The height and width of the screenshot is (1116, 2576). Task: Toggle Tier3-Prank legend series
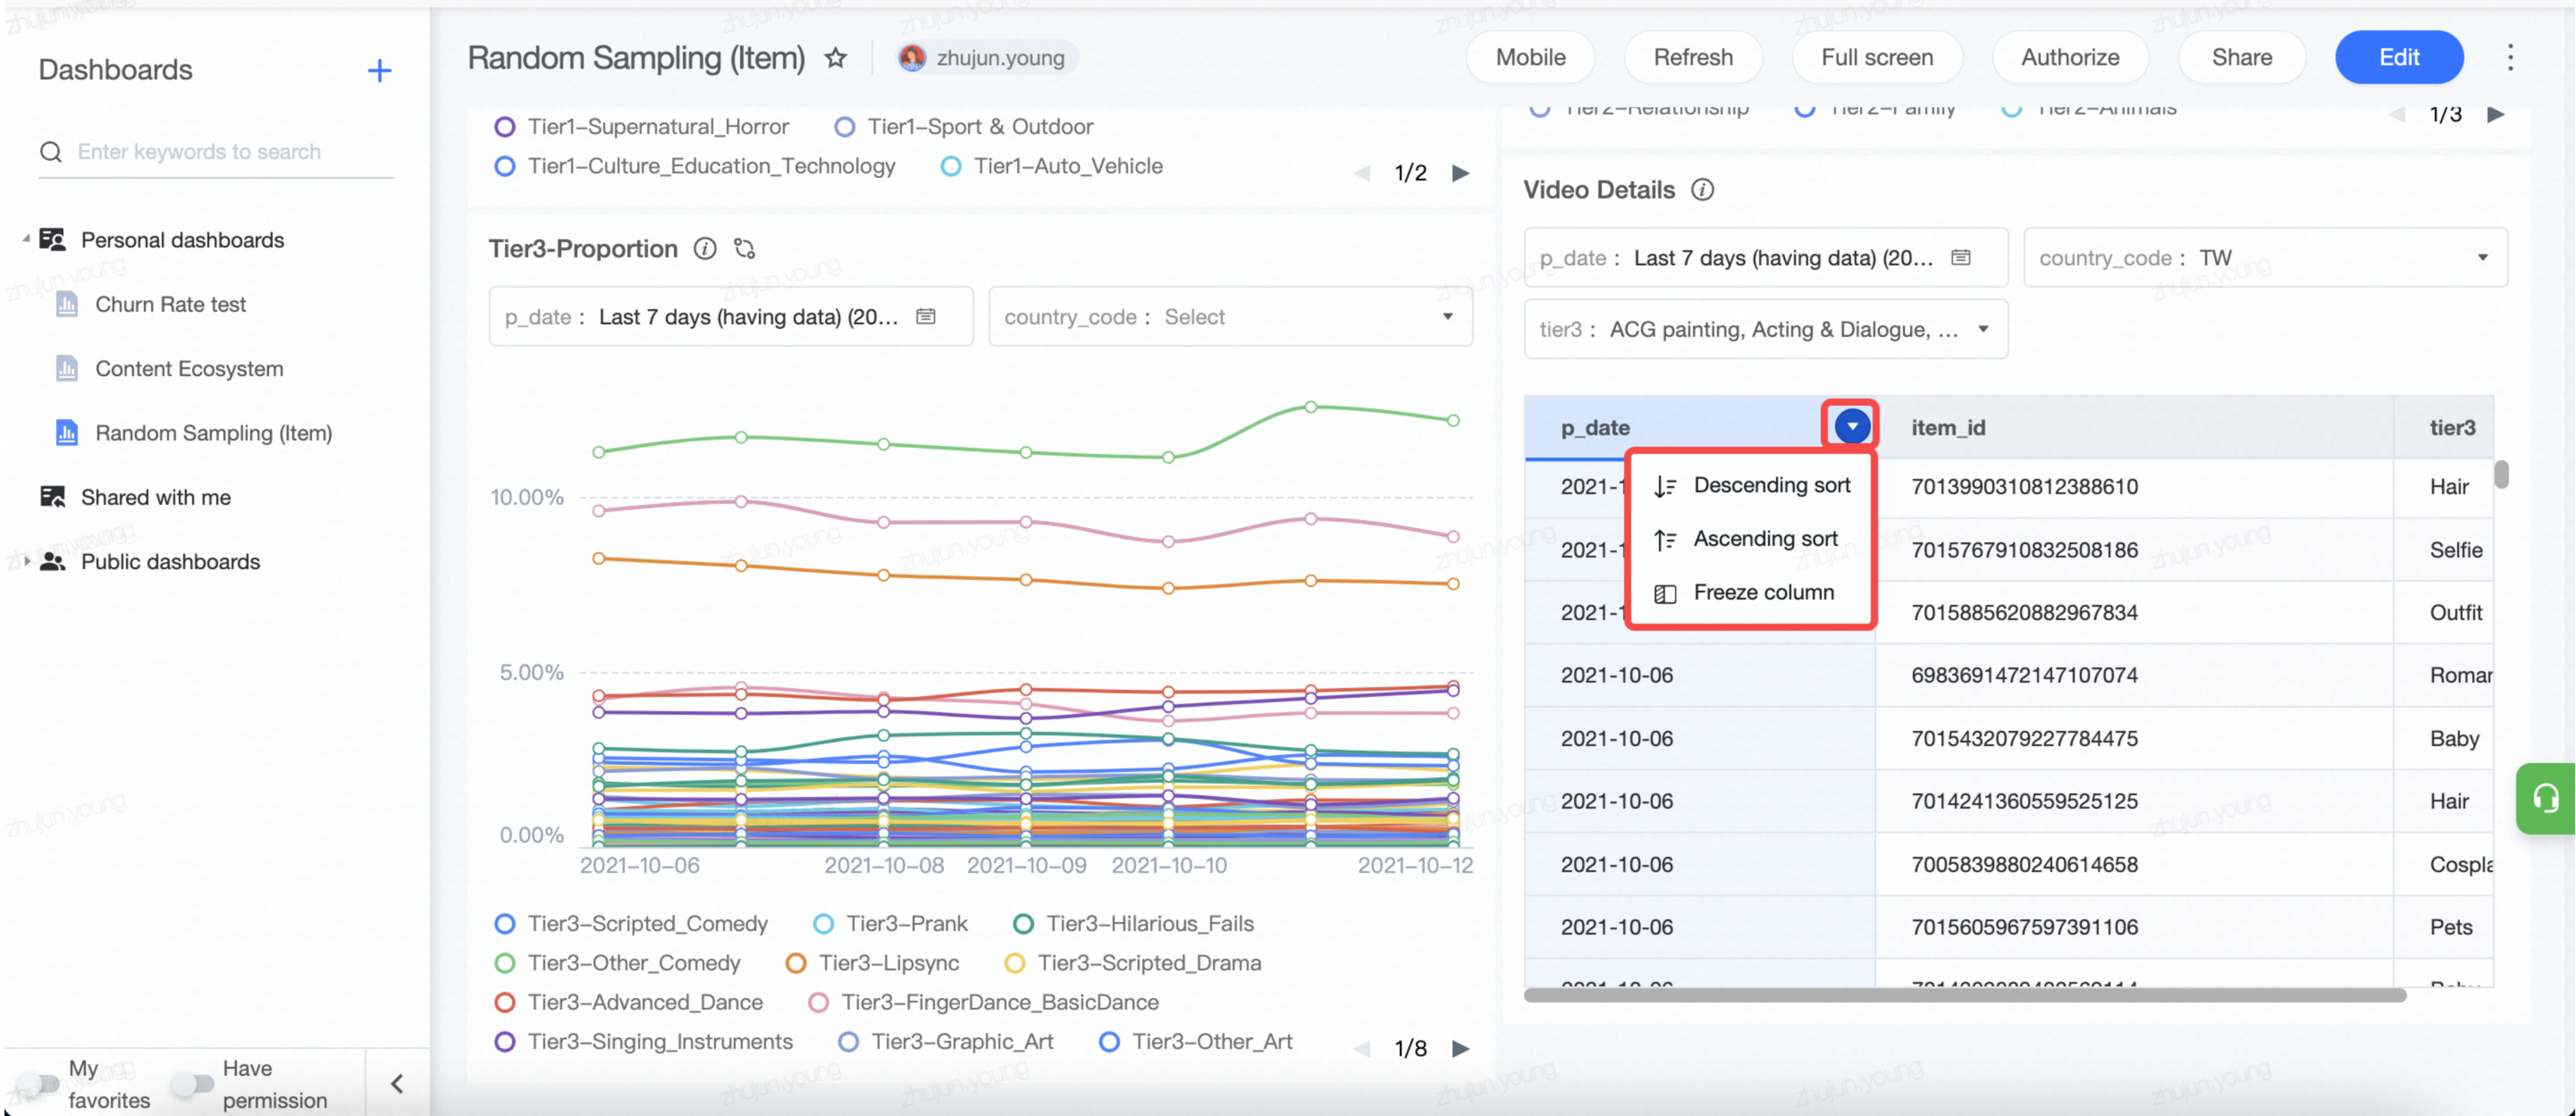890,924
